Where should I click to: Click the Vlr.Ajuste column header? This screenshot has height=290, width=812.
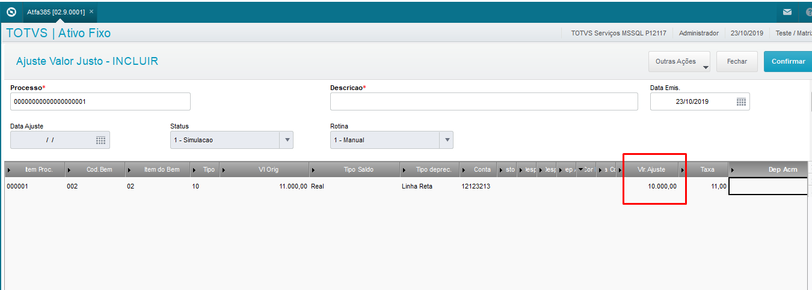[651, 169]
